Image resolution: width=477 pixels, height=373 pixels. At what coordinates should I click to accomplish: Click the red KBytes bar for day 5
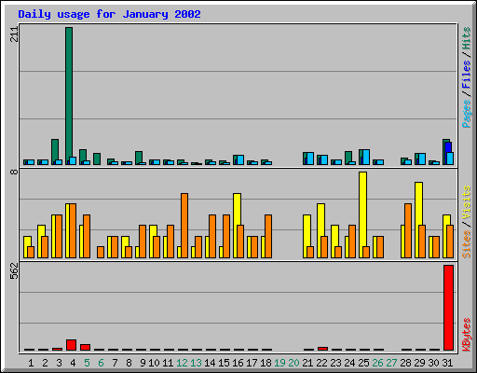85,347
